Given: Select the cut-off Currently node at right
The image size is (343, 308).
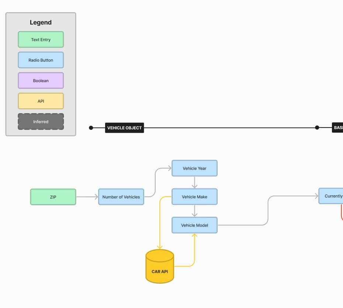Looking at the screenshot, I should coord(331,196).
